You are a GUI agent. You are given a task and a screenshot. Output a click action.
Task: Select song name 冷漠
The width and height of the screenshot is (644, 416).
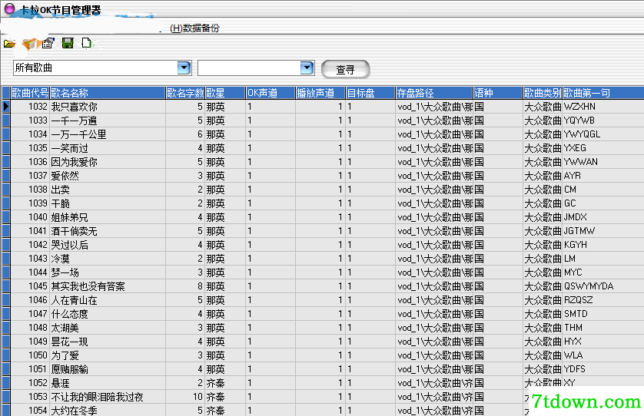click(61, 259)
